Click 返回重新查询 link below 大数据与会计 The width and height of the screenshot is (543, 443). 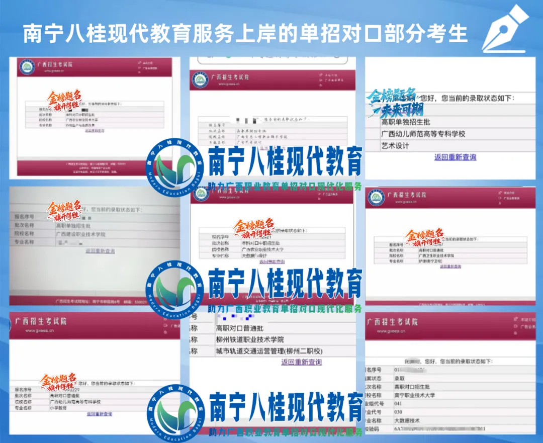(x=272, y=262)
